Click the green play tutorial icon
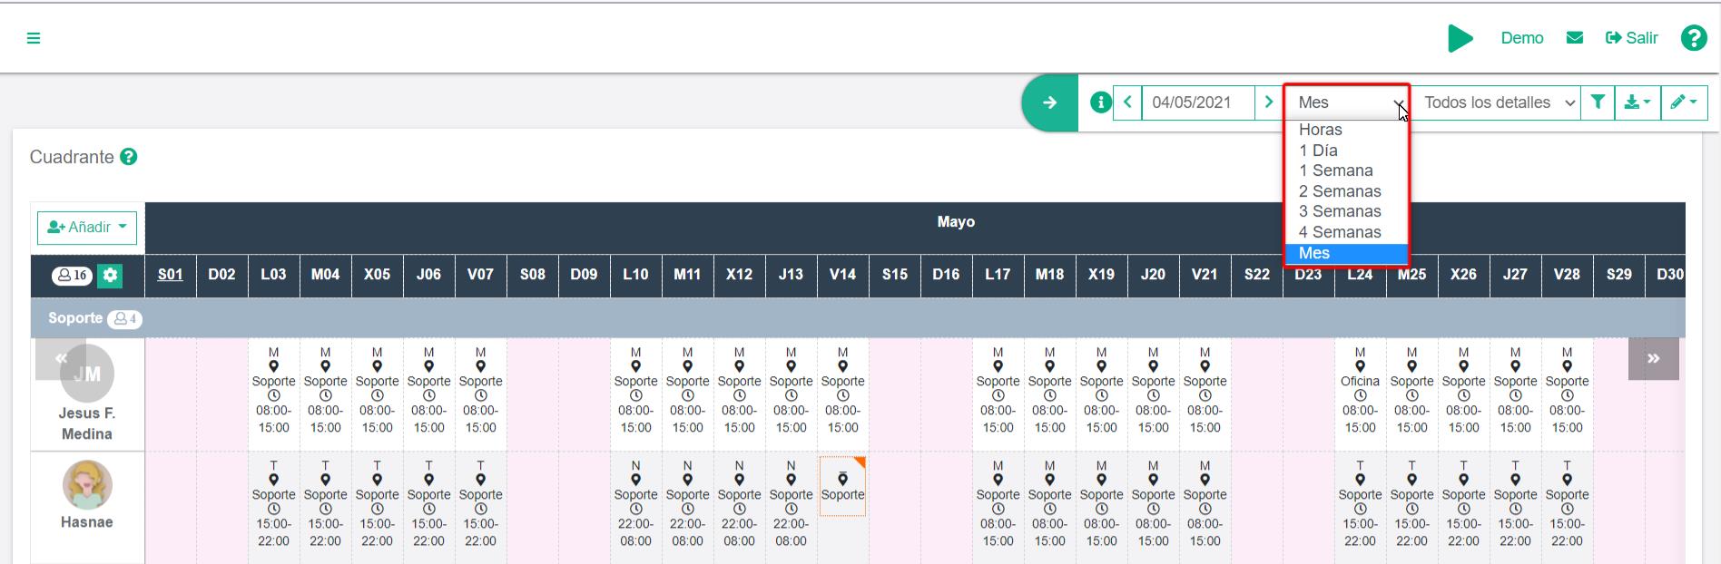1721x564 pixels. coord(1460,38)
